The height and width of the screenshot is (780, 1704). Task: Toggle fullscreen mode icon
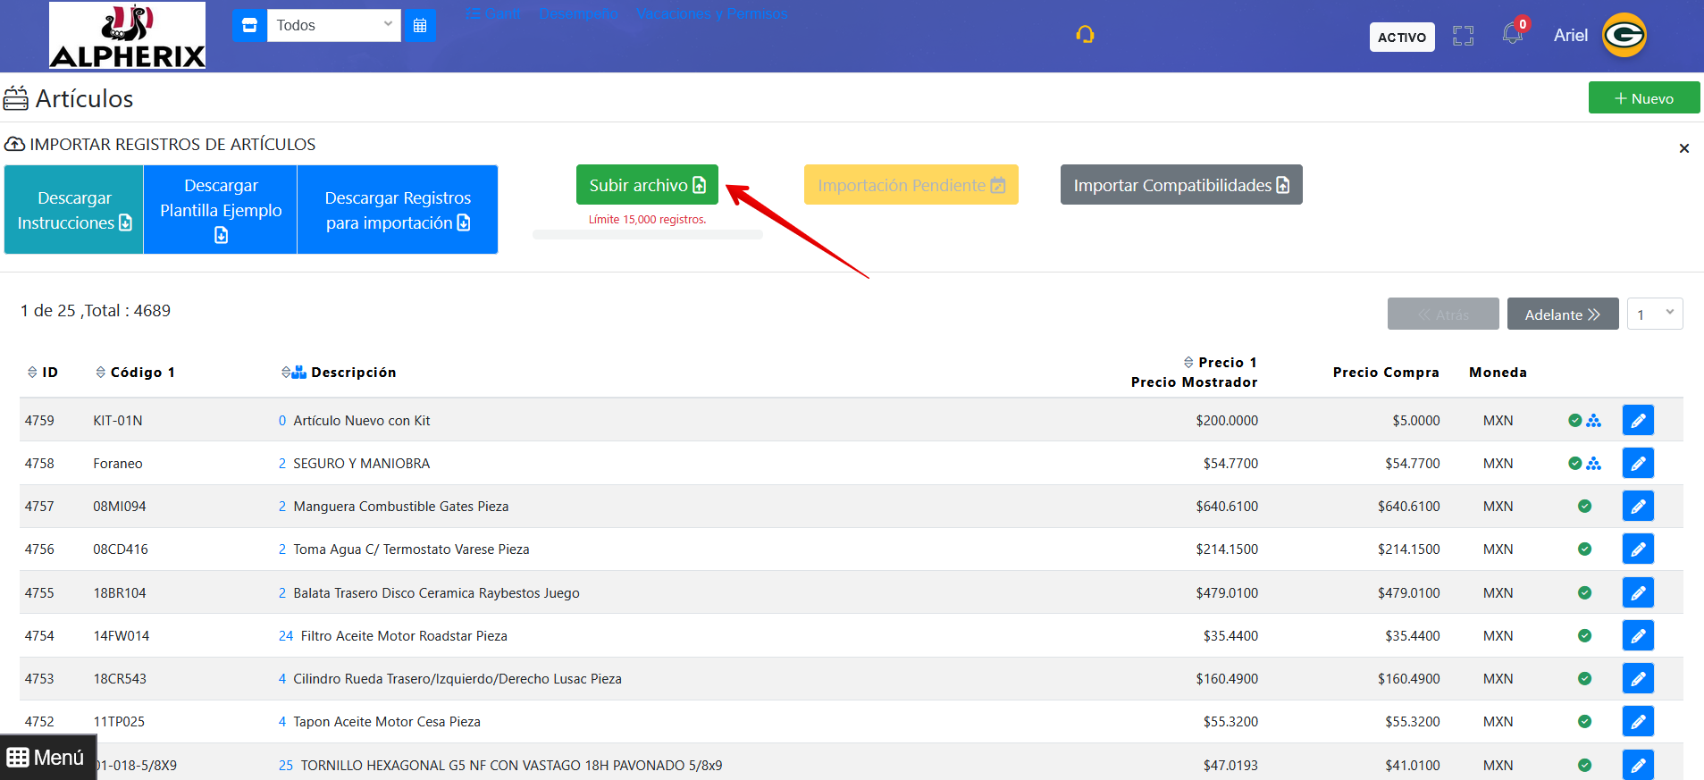pos(1463,36)
